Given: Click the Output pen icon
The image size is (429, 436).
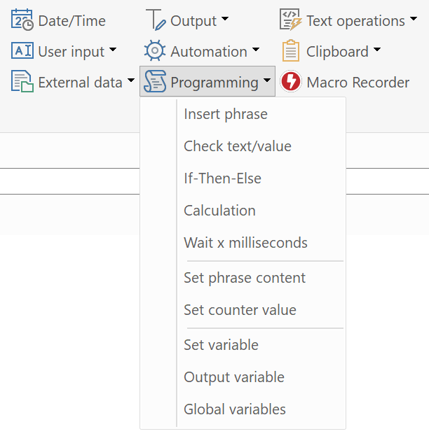Looking at the screenshot, I should pyautogui.click(x=156, y=20).
